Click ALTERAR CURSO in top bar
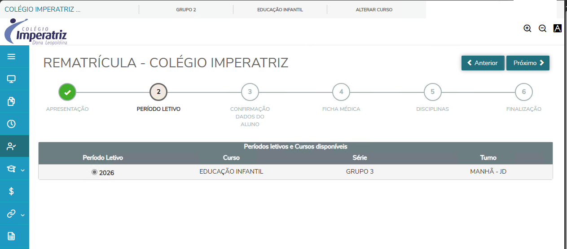 tap(374, 9)
